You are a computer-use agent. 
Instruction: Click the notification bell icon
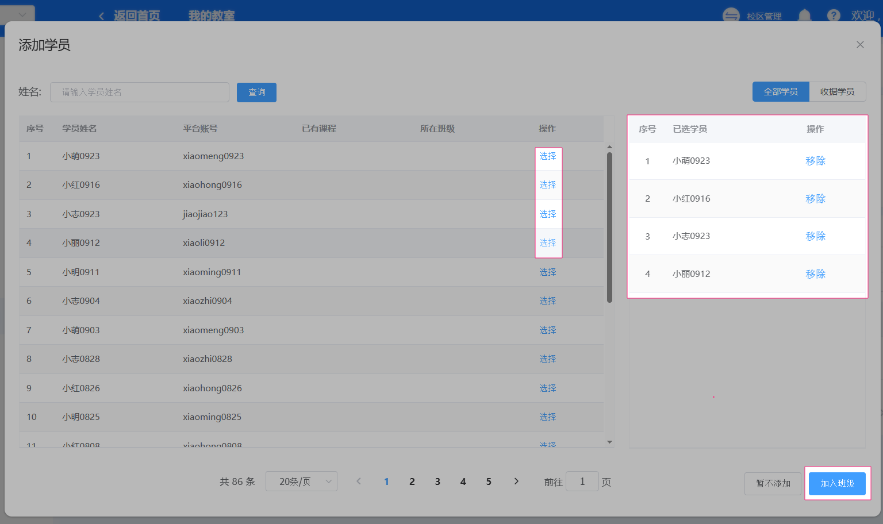tap(804, 16)
